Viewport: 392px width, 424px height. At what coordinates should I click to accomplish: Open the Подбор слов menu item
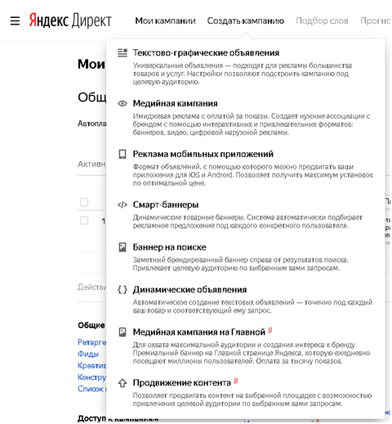(322, 20)
